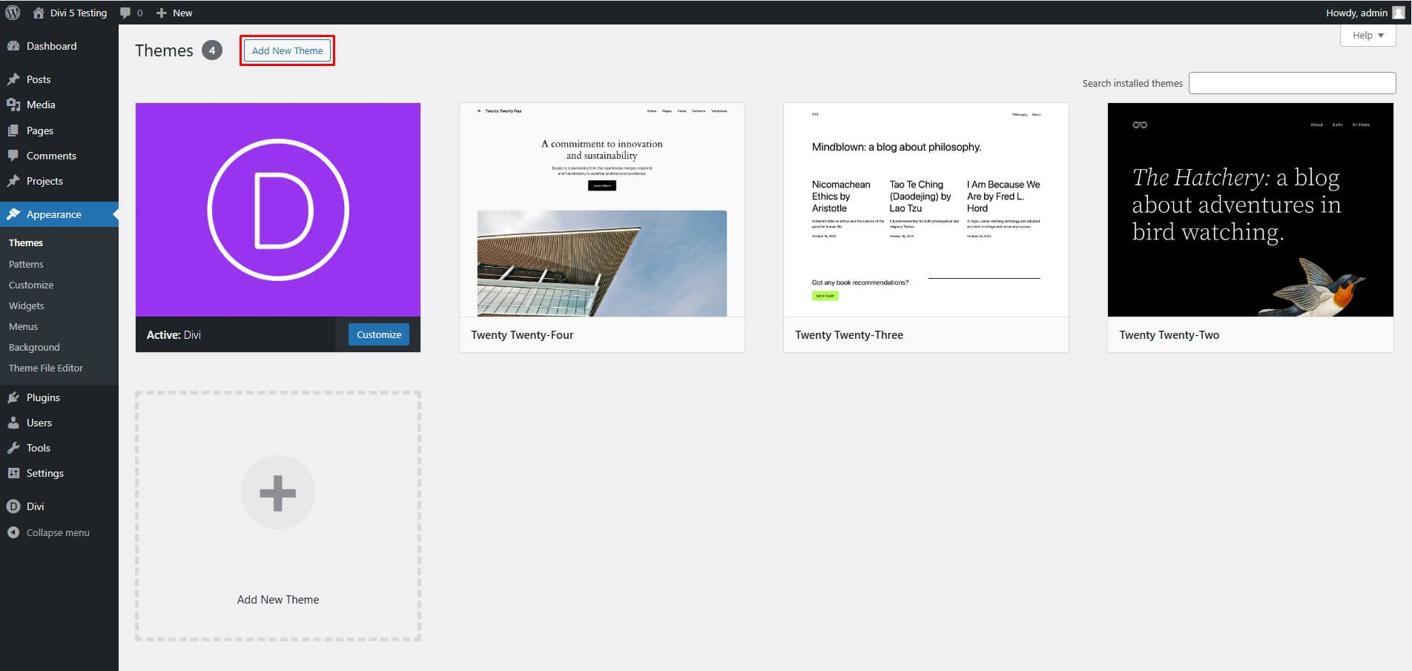Click the Themes page heading
This screenshot has height=671, width=1412.
pyautogui.click(x=164, y=50)
